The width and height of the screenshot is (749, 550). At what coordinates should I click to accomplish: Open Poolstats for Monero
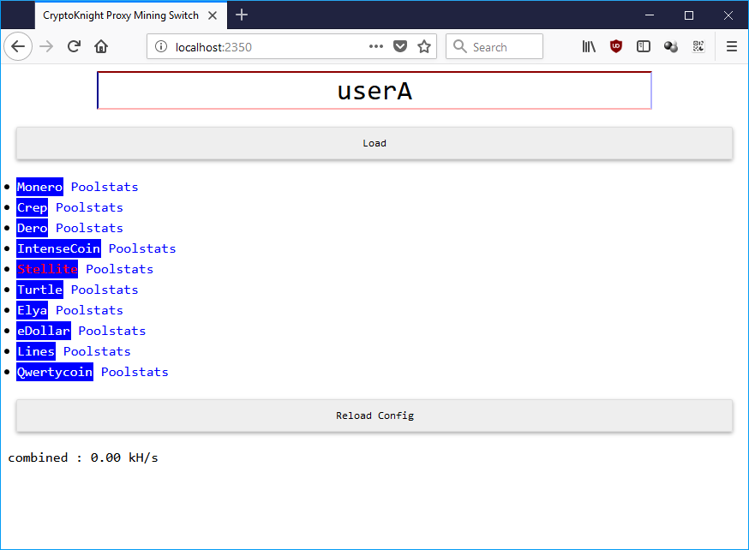pyautogui.click(x=105, y=187)
